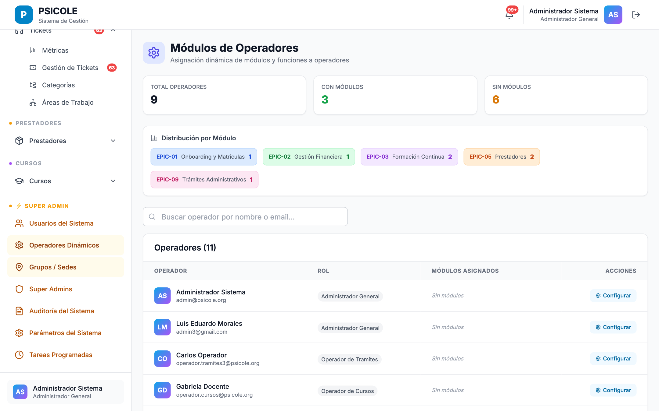This screenshot has width=659, height=411.
Task: Expand the Cursos menu chevron
Action: pos(113,181)
